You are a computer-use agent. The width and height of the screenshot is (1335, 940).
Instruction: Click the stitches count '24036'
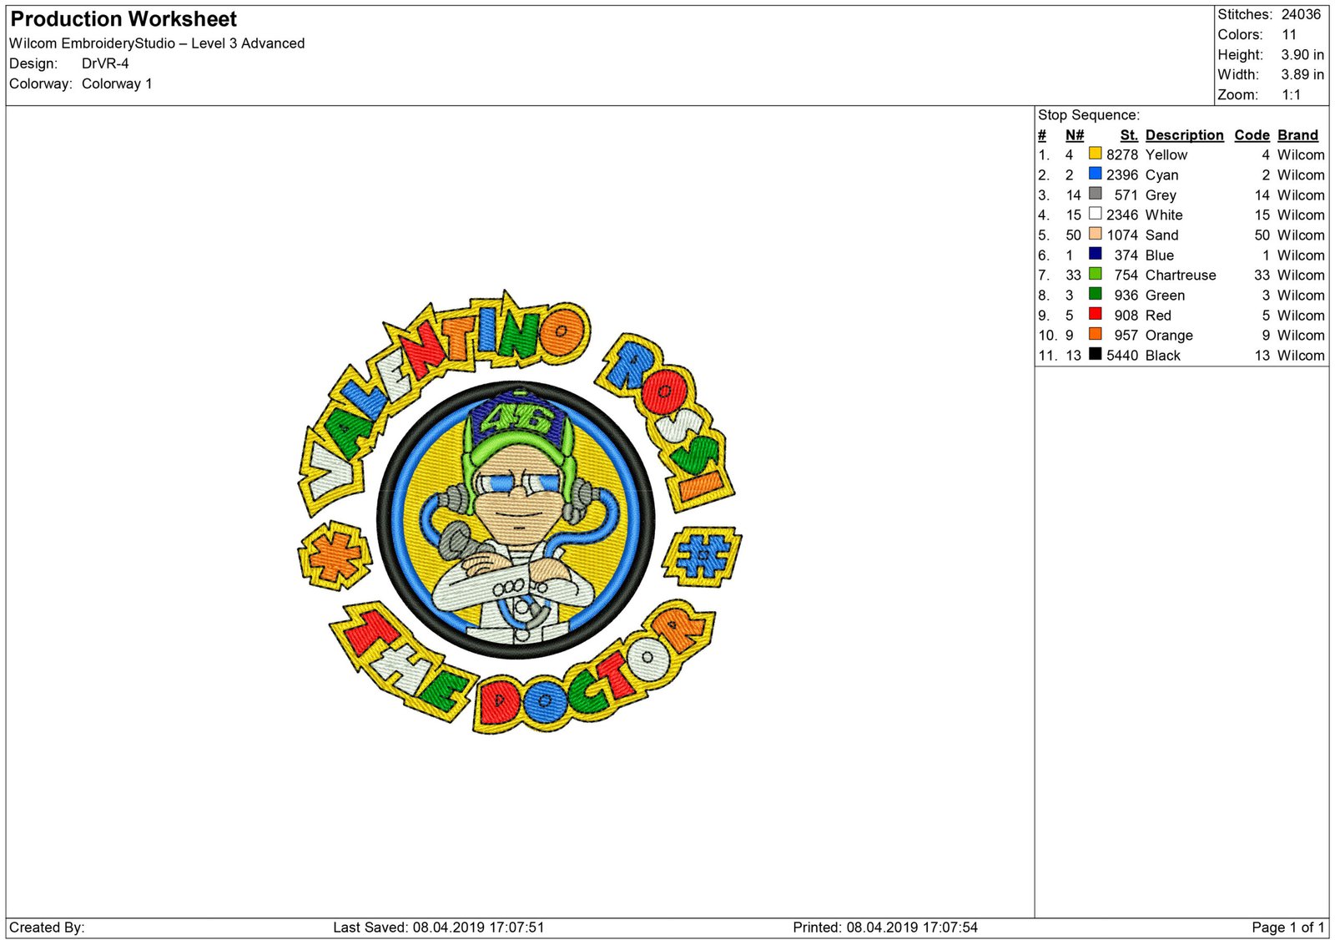(x=1301, y=14)
